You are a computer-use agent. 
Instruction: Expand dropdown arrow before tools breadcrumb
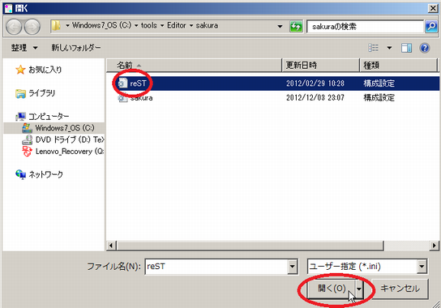(136, 26)
